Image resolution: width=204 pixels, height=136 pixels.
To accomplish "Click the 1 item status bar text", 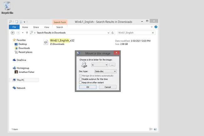I will click(x=15, y=129).
